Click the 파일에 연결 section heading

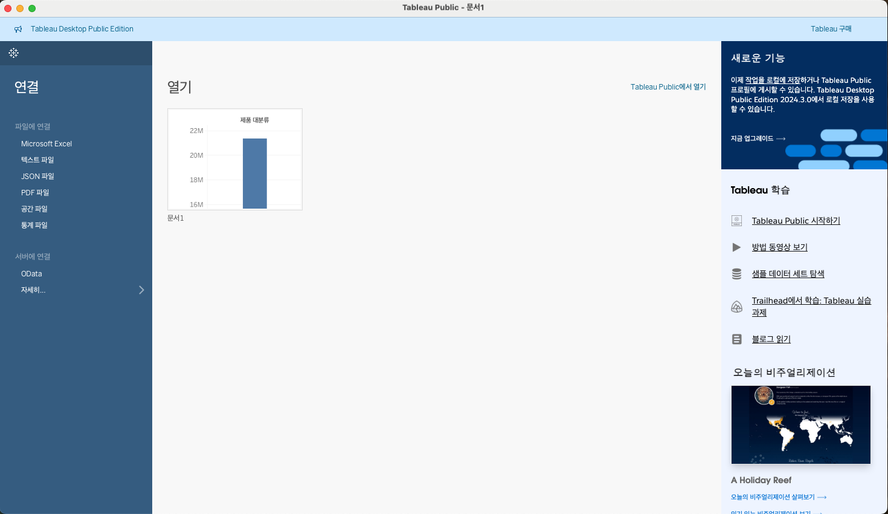(x=33, y=127)
